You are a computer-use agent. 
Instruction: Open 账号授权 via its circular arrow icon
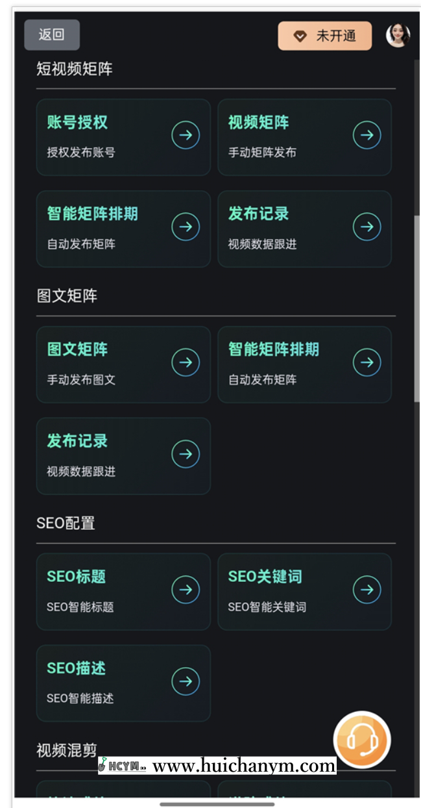[x=186, y=135]
